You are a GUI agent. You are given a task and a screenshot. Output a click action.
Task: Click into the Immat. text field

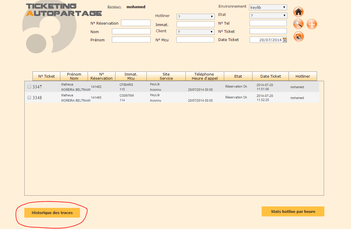[x=195, y=24]
